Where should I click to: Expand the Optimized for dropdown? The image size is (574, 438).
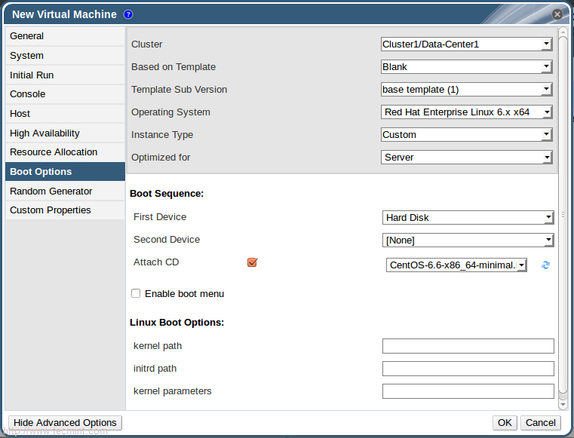467,158
